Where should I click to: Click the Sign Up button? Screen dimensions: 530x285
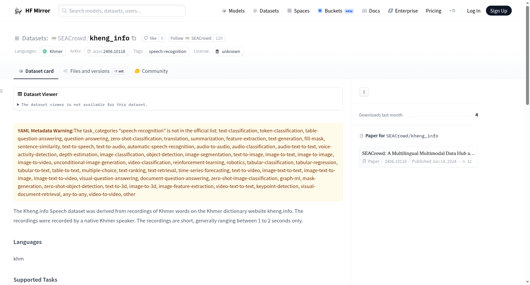click(499, 11)
